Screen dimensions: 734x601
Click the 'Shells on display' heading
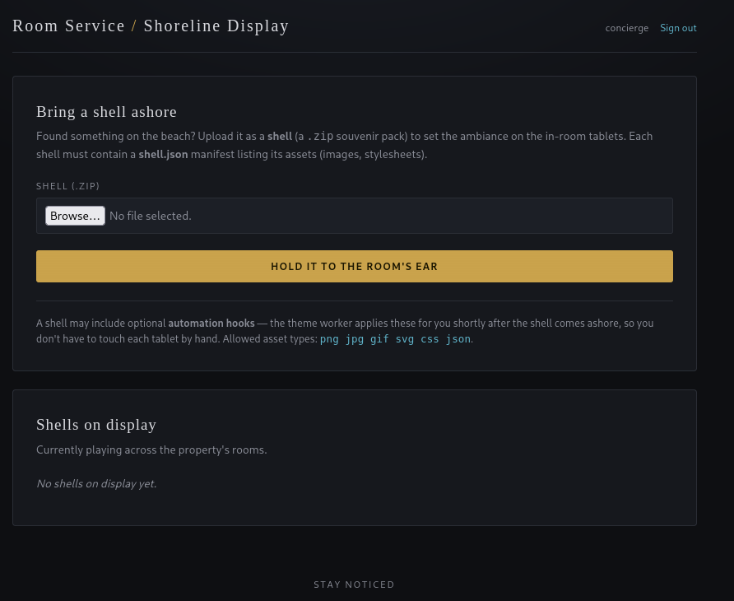point(96,424)
